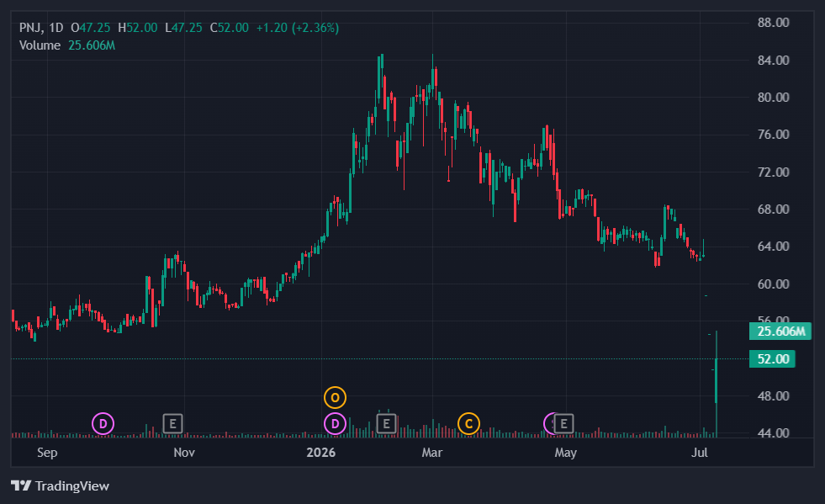
Task: Click the purple D dividend marker before November
Action: 103,423
